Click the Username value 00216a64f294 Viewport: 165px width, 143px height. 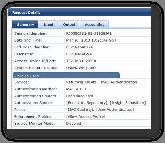[79, 54]
